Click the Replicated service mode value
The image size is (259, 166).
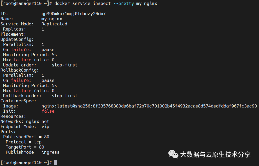pos(54,24)
